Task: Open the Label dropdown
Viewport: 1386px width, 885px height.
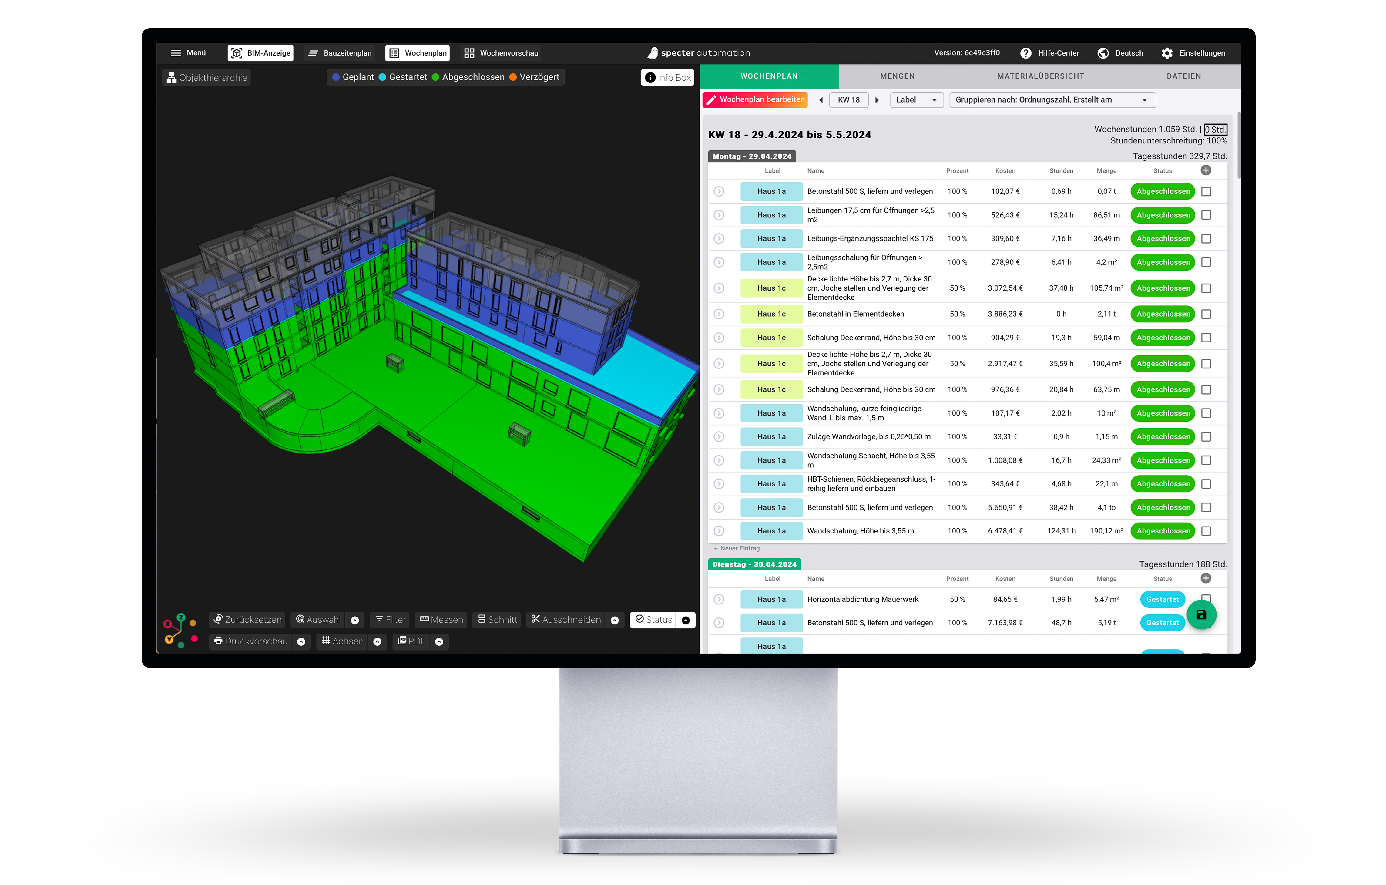Action: click(916, 100)
